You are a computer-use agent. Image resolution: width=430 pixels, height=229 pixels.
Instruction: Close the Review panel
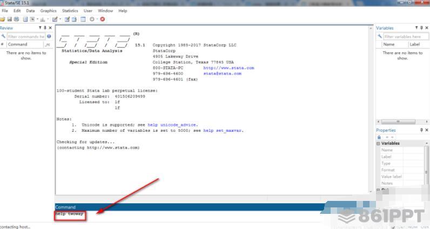click(50, 28)
